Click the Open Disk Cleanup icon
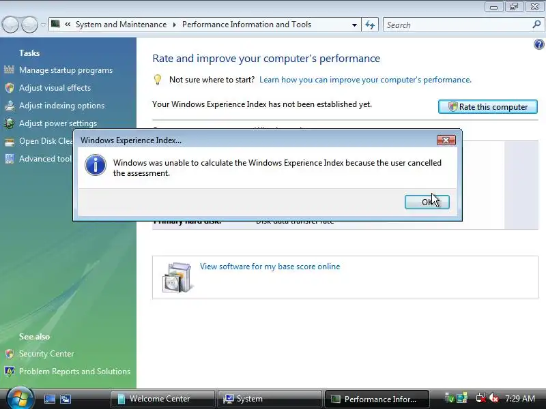Image resolution: width=546 pixels, height=409 pixels. [x=10, y=141]
